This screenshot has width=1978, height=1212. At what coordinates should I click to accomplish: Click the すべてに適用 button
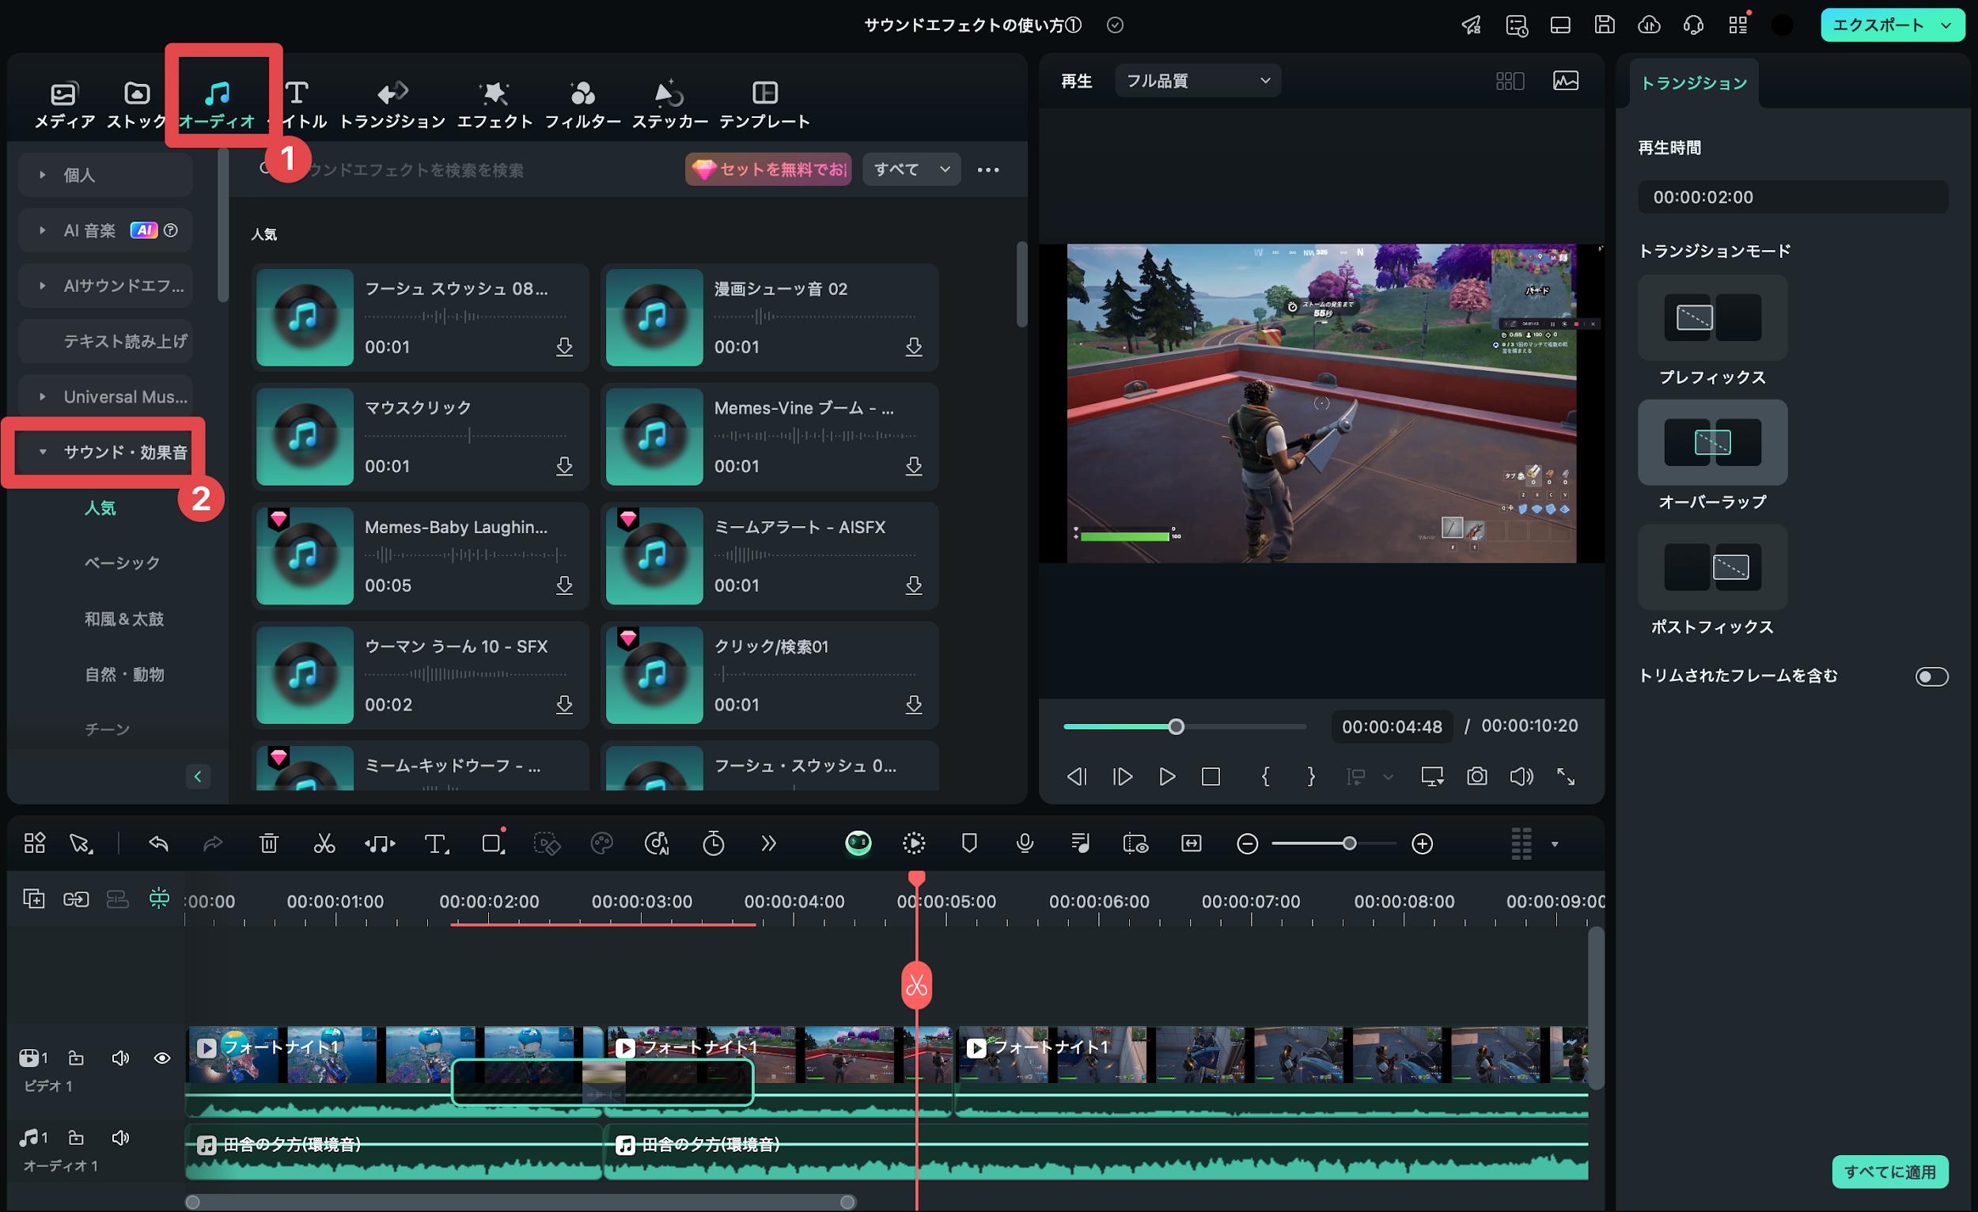(1889, 1171)
